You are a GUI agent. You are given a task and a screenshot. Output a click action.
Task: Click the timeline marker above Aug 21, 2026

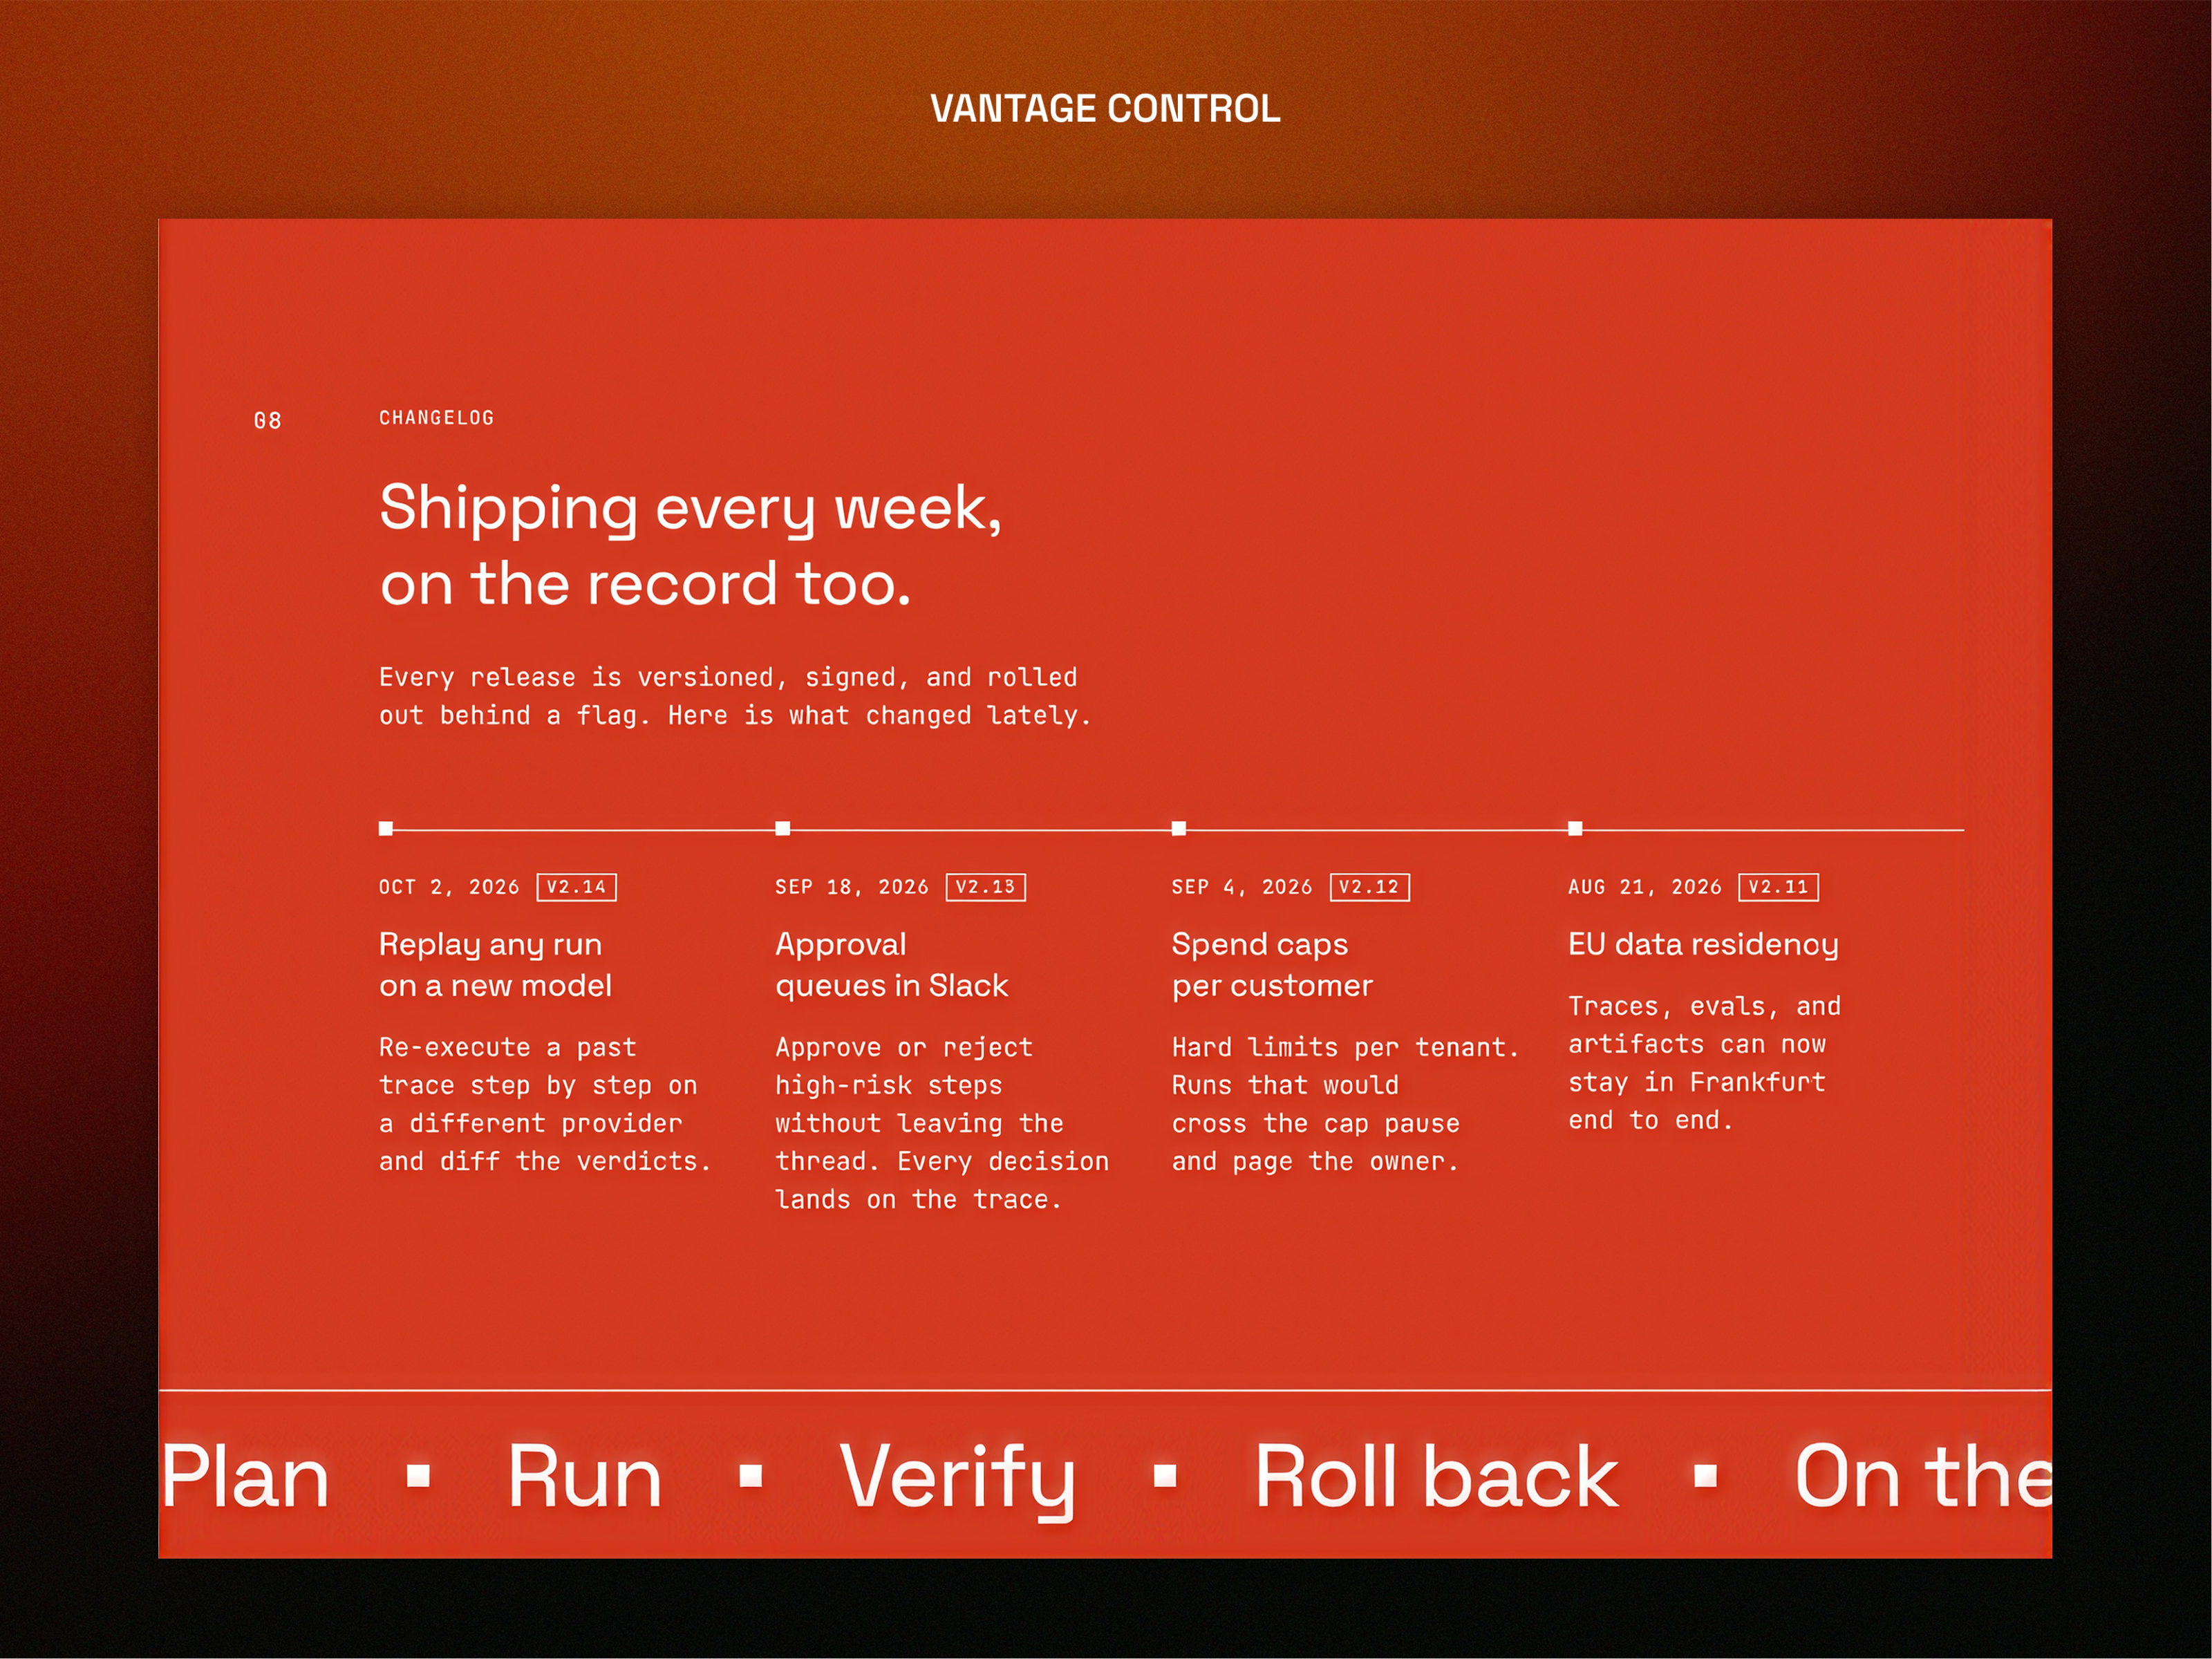tap(1575, 828)
